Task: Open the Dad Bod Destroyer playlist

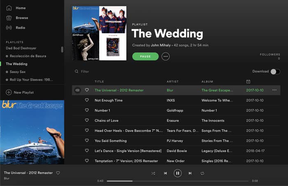Action: [21, 48]
